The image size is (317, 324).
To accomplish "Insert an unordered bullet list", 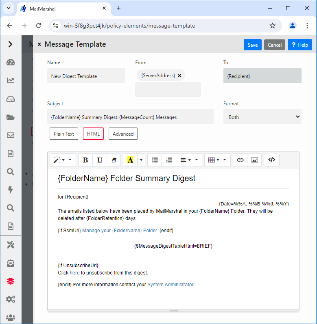I will point(155,160).
